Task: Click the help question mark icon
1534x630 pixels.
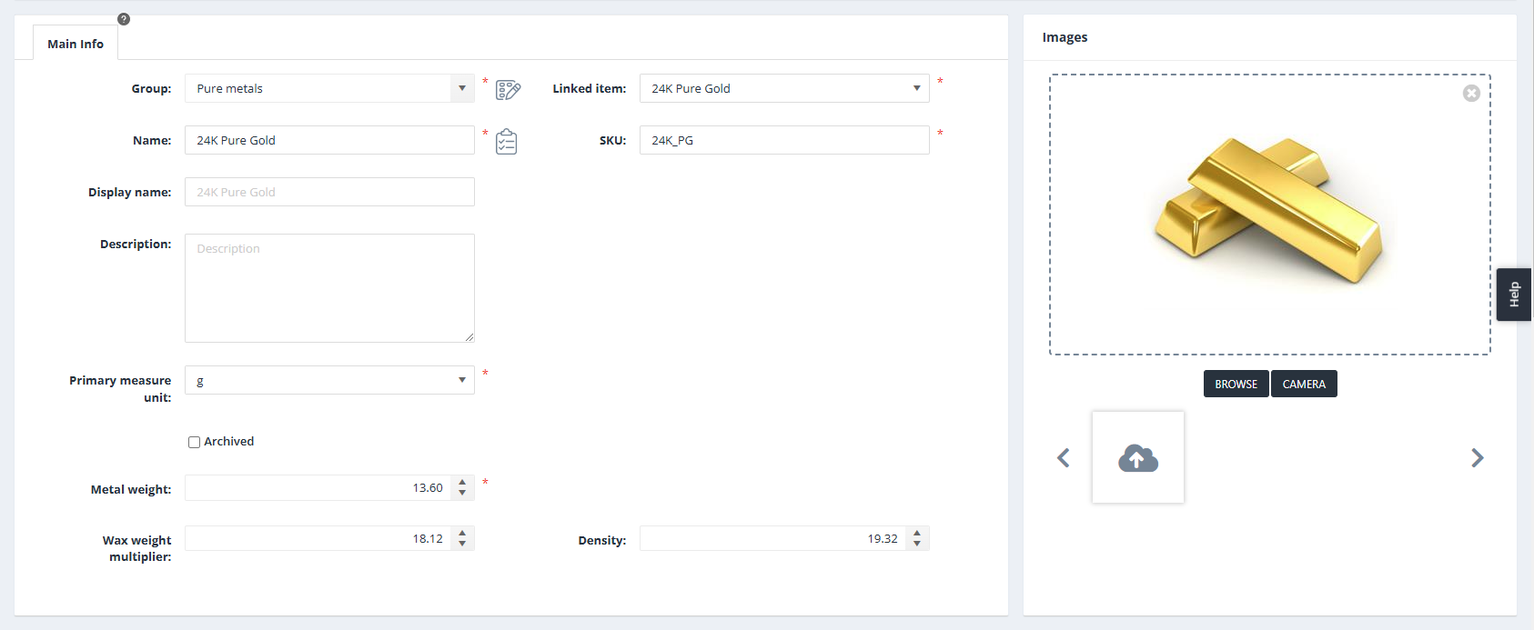Action: click(x=124, y=19)
